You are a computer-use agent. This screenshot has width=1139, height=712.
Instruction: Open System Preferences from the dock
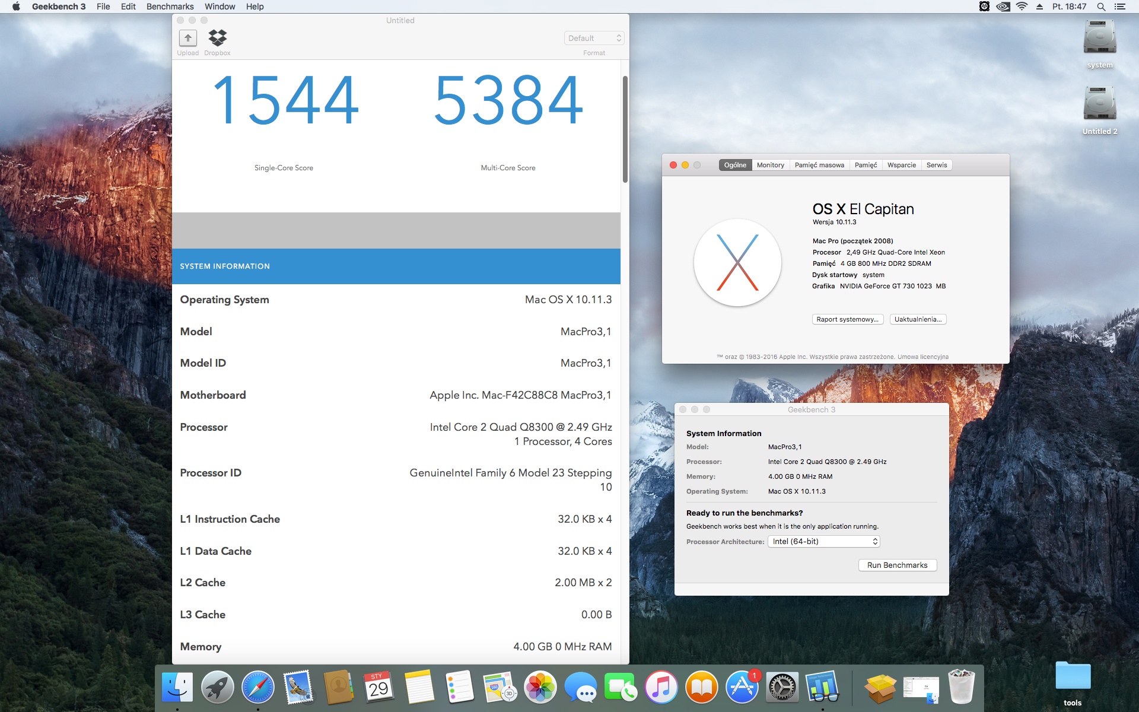tap(782, 687)
